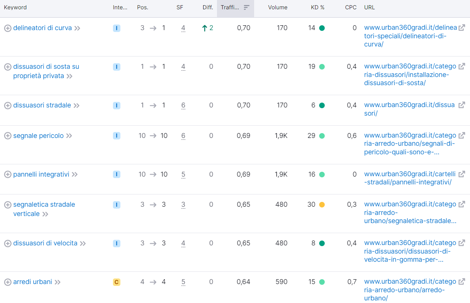Image resolution: width=470 pixels, height=303 pixels.
Task: Click SF column header
Action: 180,7
